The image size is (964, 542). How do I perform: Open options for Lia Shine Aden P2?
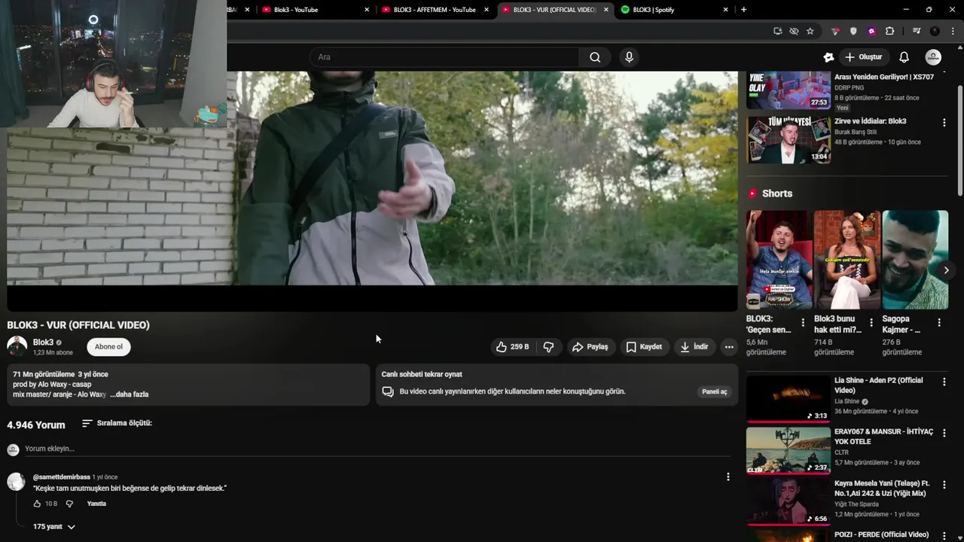[x=944, y=382]
